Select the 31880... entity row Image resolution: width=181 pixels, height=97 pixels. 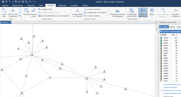coord(170,73)
